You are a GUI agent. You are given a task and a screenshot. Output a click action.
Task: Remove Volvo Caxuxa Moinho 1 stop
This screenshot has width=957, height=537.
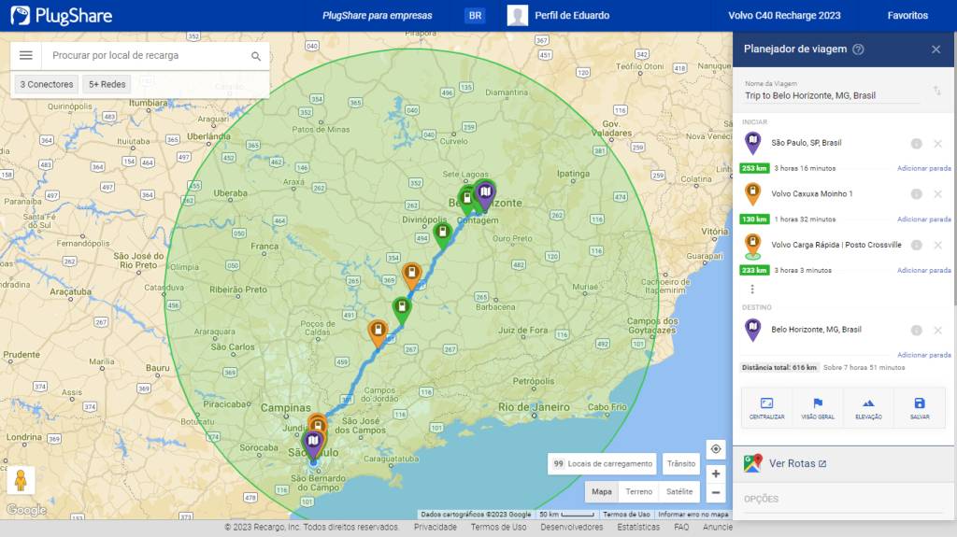[x=938, y=194]
